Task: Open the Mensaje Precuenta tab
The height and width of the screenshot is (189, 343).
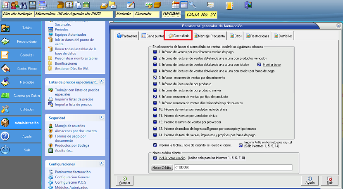Action: (209, 36)
